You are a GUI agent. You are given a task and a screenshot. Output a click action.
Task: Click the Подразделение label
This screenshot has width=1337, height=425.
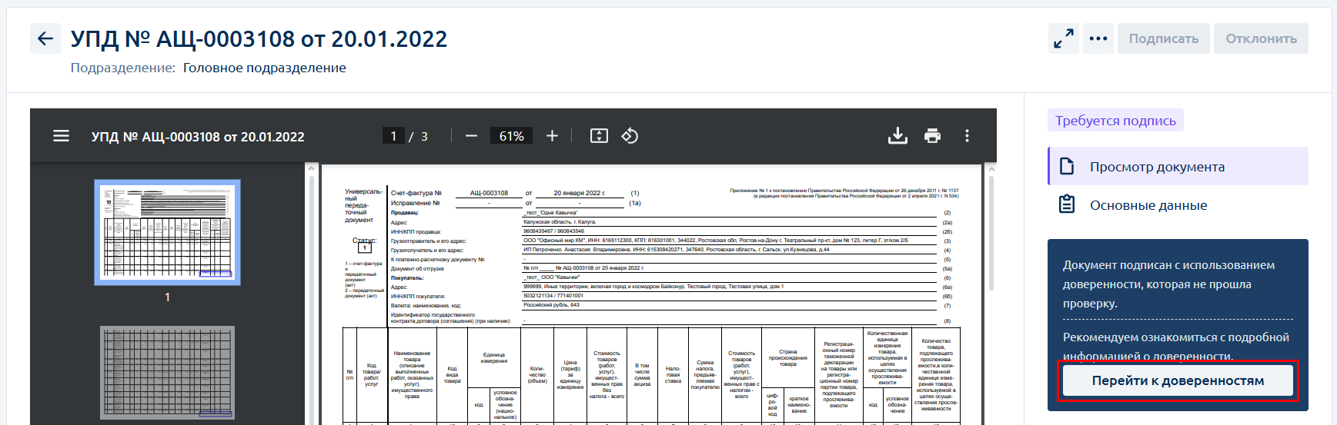123,68
